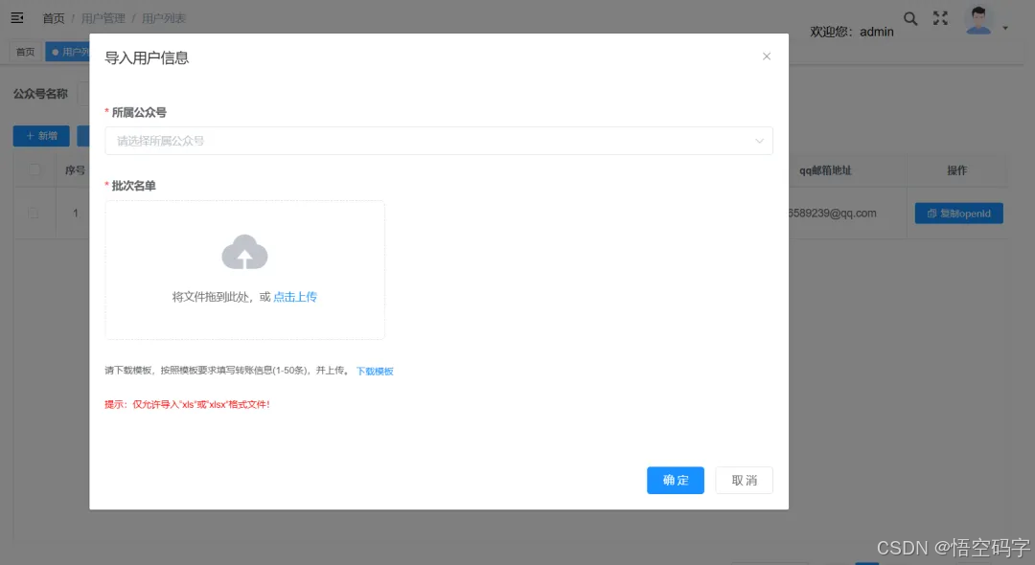Click the qq.com email cell in row 1
Viewport: 1035px width, 565px height.
pyautogui.click(x=833, y=213)
